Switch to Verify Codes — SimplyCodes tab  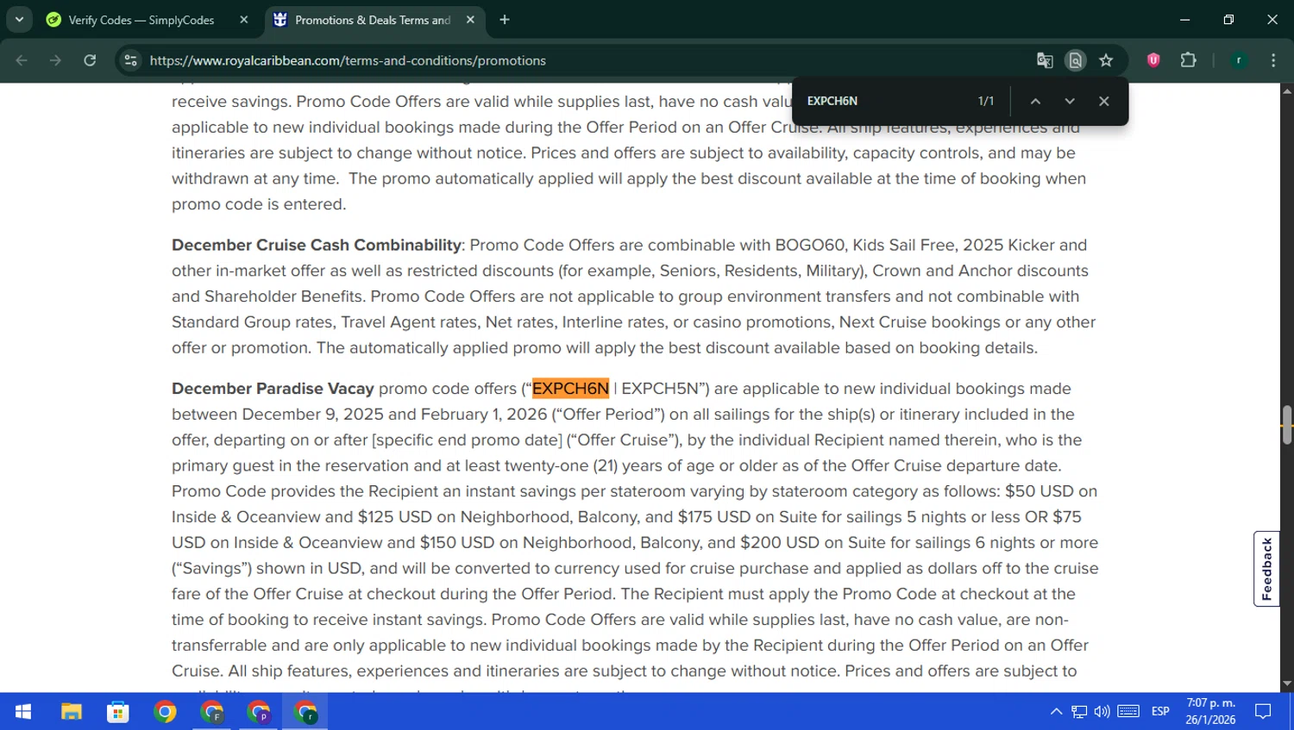[141, 20]
